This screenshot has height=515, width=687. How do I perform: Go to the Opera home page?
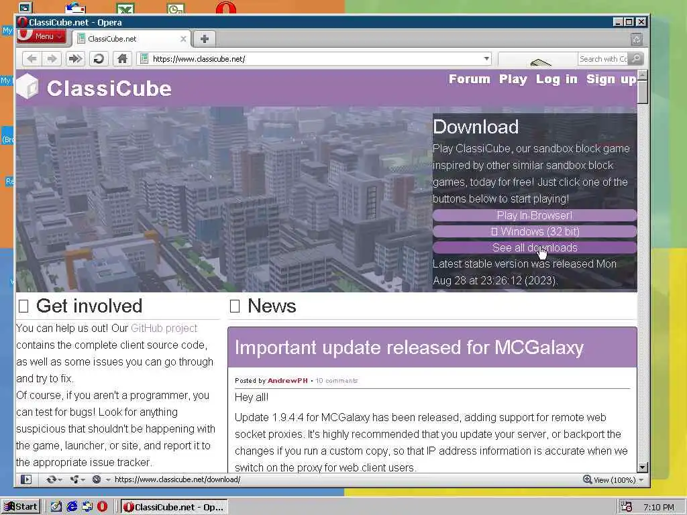tap(122, 59)
